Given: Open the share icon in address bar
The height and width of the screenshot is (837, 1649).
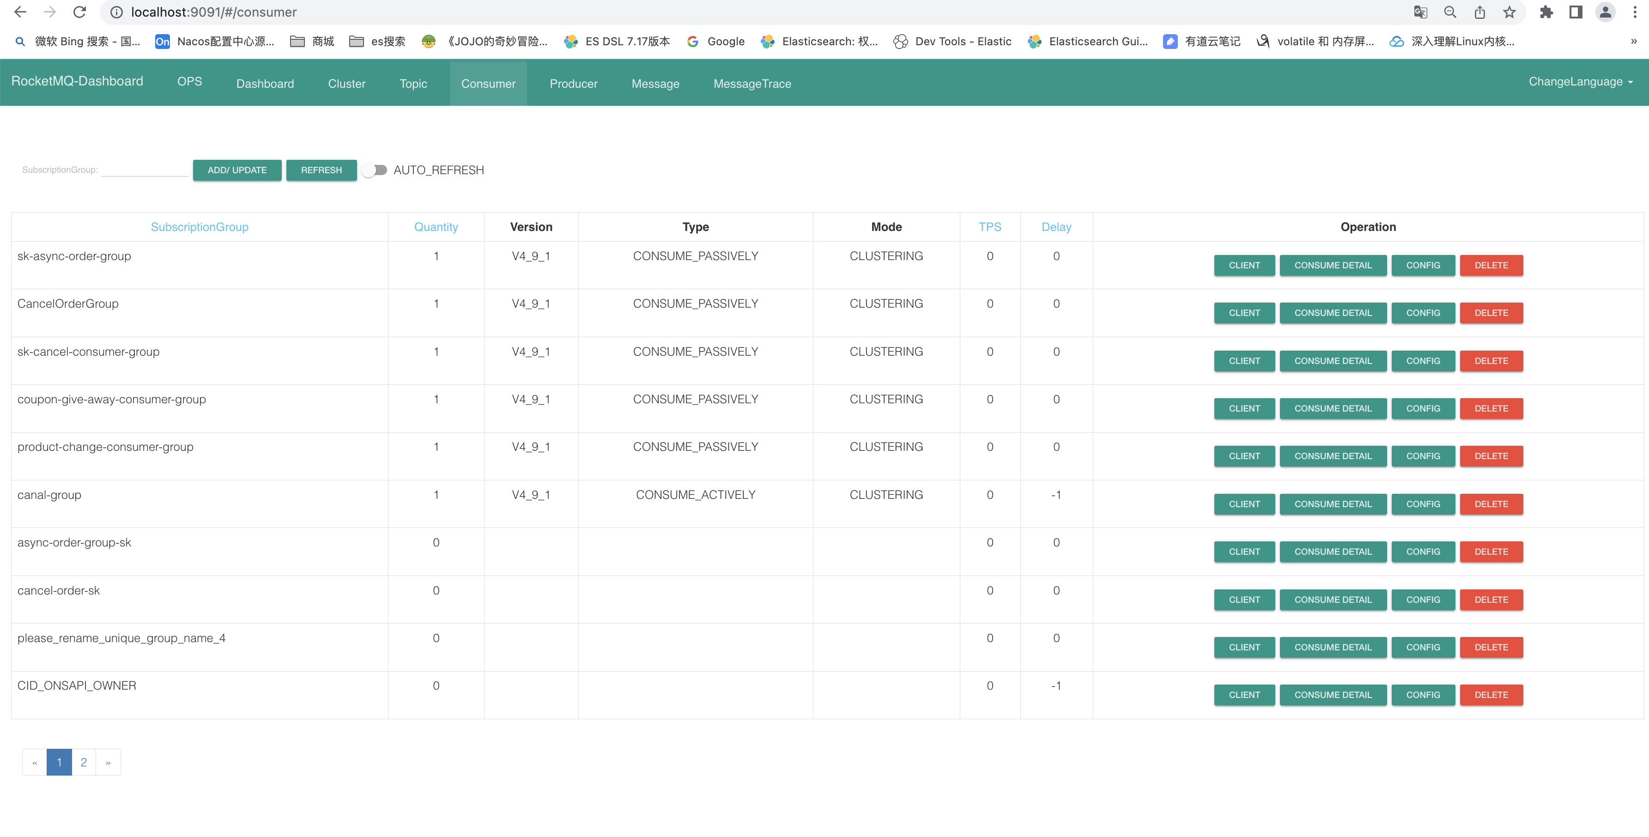Looking at the screenshot, I should [1479, 12].
